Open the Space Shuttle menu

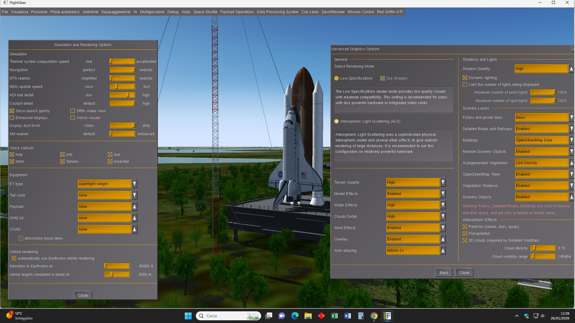point(205,12)
